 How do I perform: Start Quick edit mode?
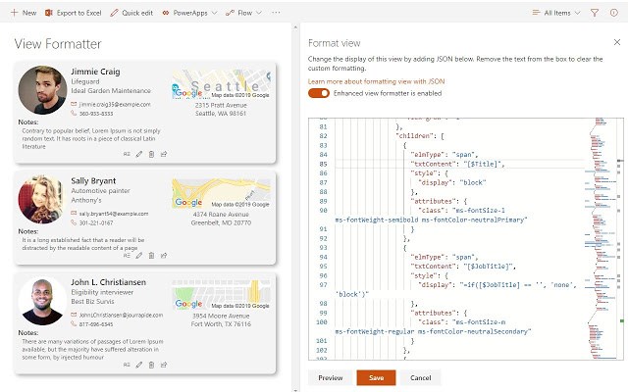click(x=131, y=13)
